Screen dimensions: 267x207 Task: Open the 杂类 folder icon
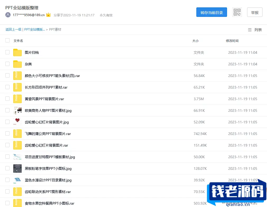click(x=17, y=64)
